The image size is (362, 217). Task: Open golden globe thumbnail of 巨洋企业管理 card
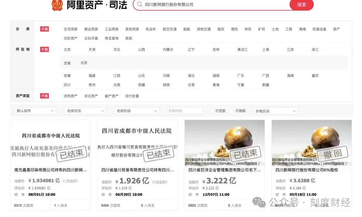tap(225, 143)
